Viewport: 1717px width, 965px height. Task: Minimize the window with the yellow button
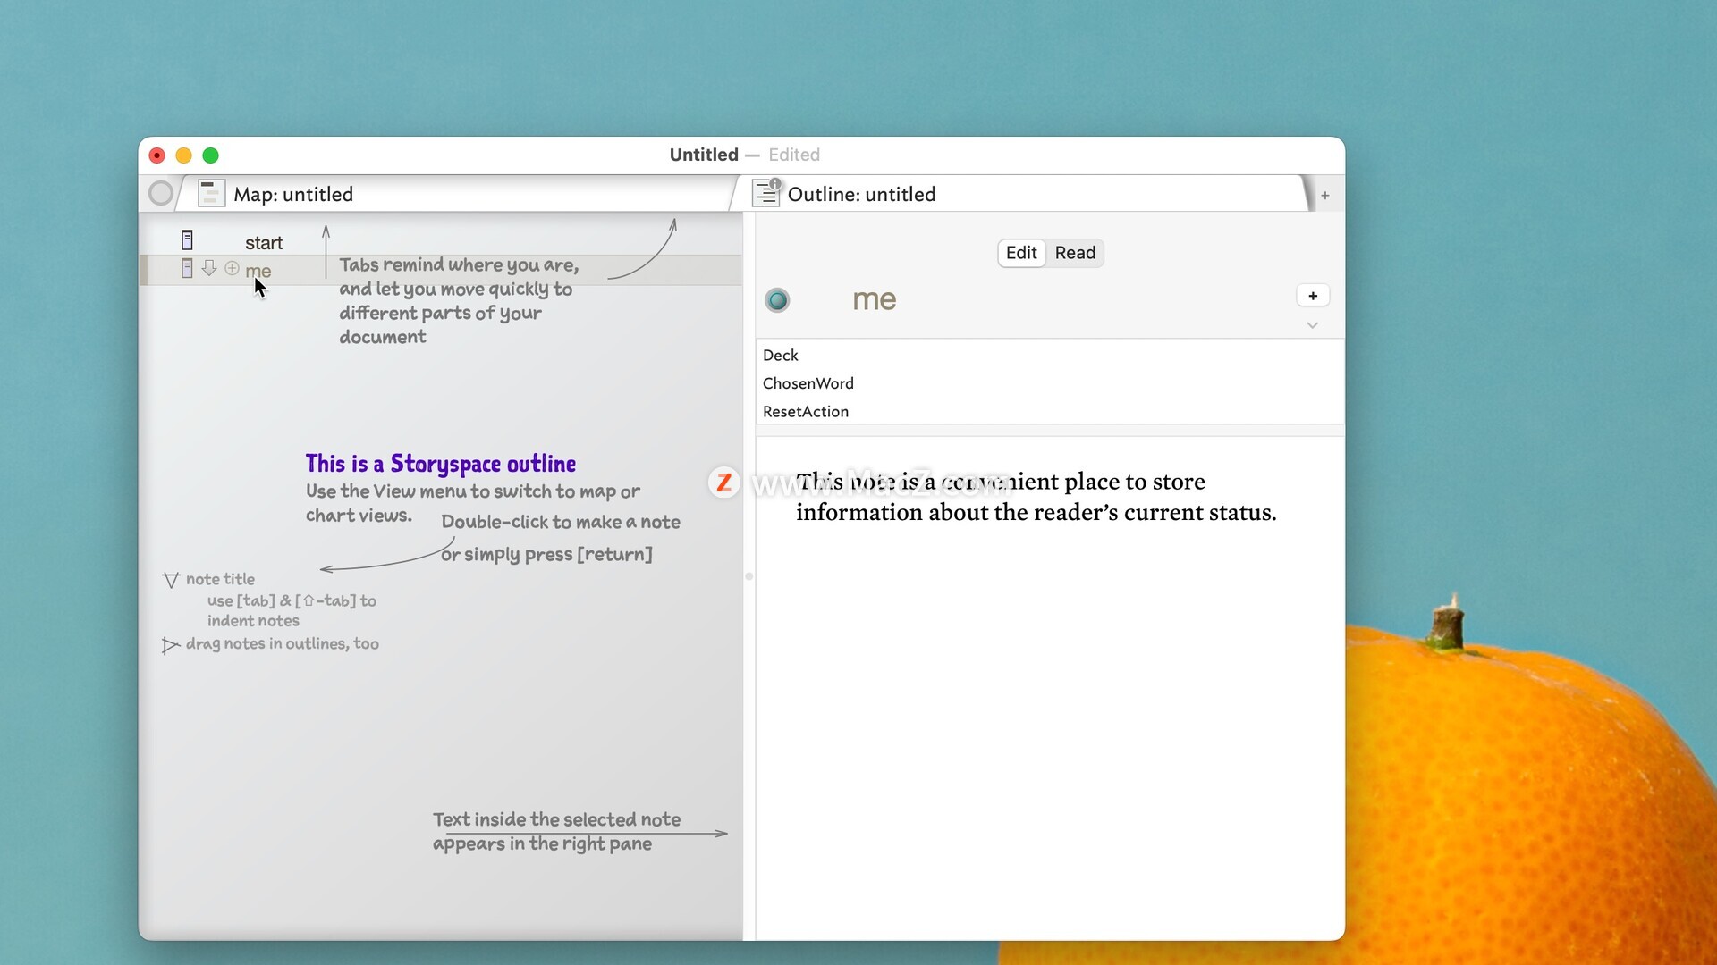point(183,155)
